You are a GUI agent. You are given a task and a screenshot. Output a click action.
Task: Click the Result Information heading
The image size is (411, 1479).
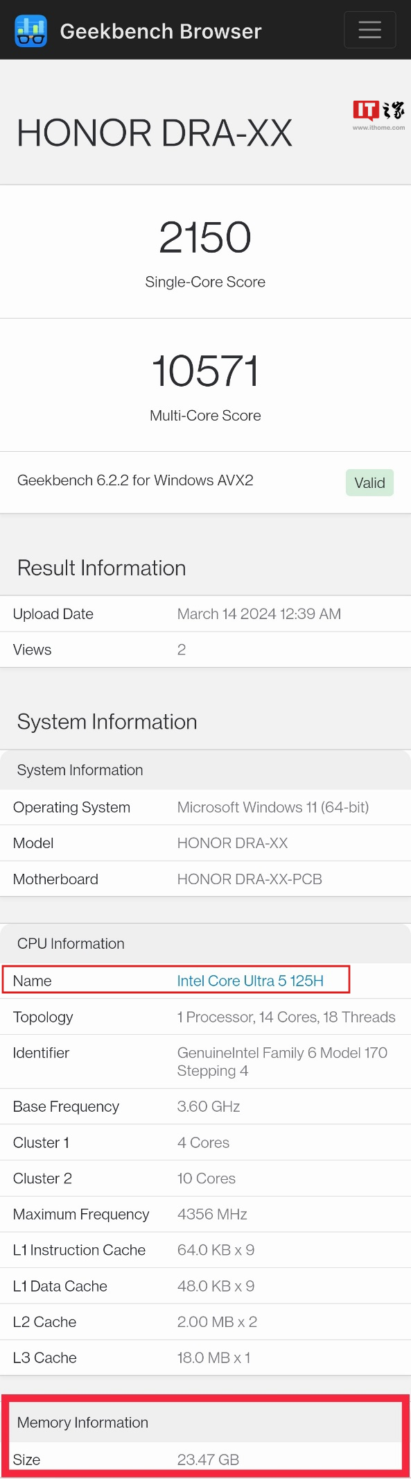coord(102,568)
